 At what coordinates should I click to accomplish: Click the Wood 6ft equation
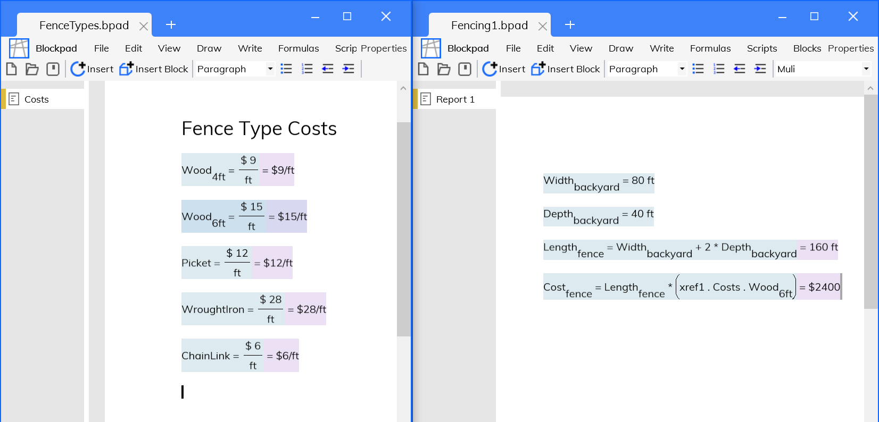click(244, 216)
